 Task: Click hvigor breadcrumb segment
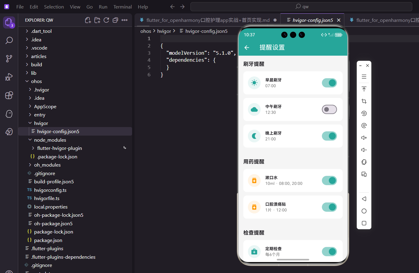pyautogui.click(x=164, y=31)
